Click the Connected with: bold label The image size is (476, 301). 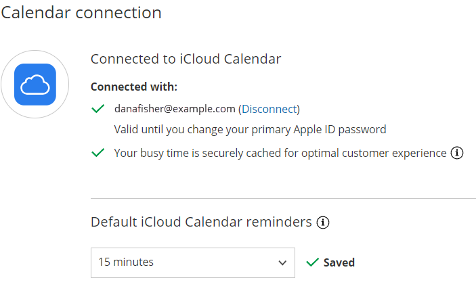[x=134, y=87]
